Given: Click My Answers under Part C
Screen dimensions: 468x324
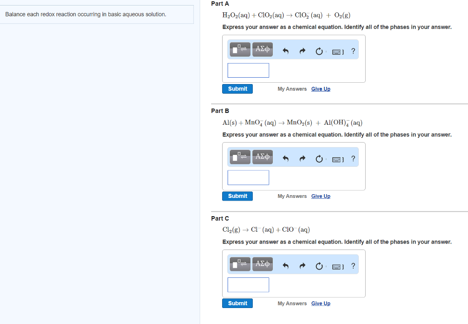Looking at the screenshot, I should pos(292,303).
